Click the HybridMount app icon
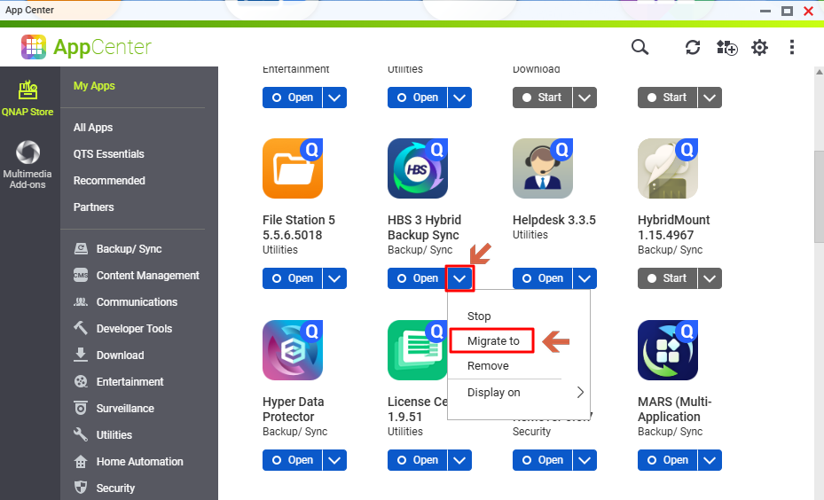Screen dimensions: 824x500 point(667,168)
